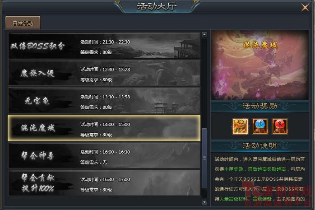Click the red orb reward icon
The image size is (315, 210).
280,126
